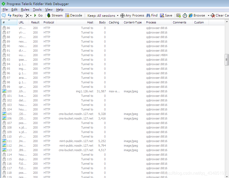The width and height of the screenshot is (229, 178).
Task: Sort by Comments column header
Action: pos(182,22)
